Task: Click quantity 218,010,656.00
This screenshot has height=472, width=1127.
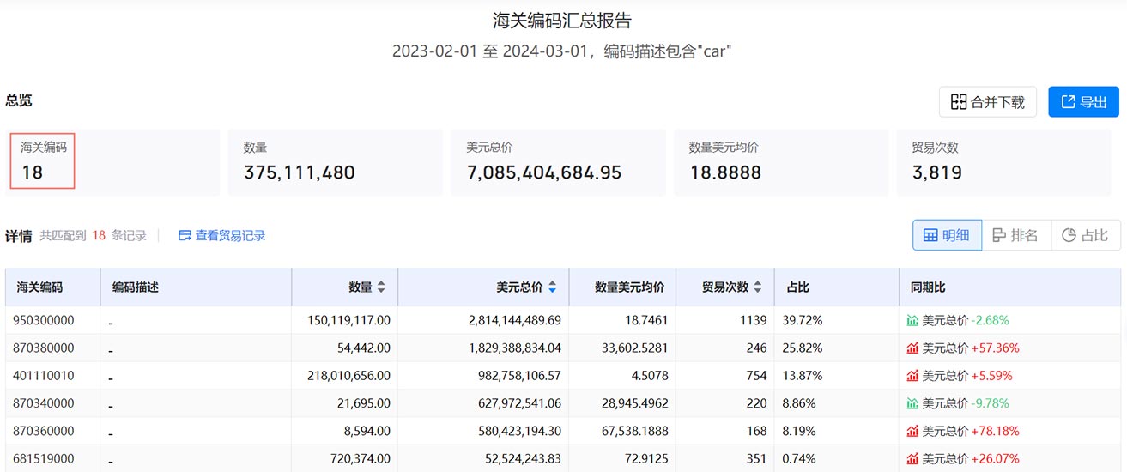Action: pyautogui.click(x=348, y=376)
